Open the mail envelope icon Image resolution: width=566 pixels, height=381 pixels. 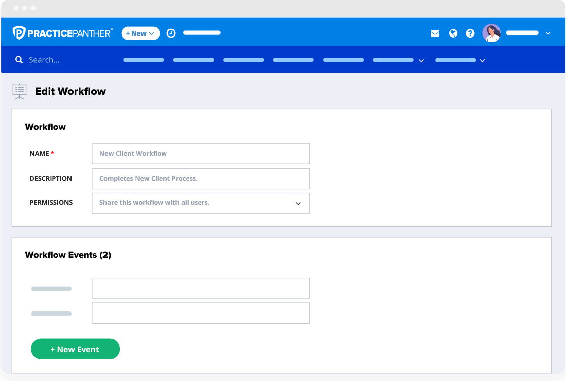pyautogui.click(x=435, y=33)
